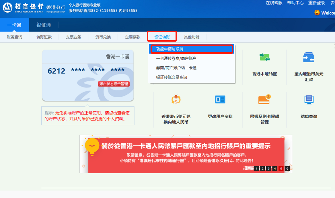The image size is (335, 198).
Task: Open the 支票业务 menu
Action: click(73, 37)
